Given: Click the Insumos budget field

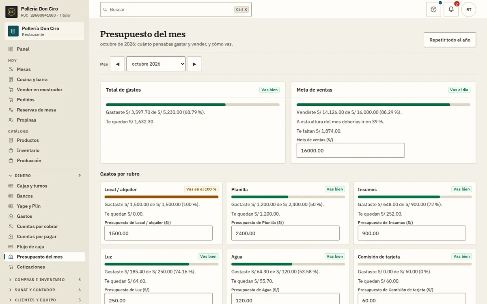Looking at the screenshot, I should [412, 233].
